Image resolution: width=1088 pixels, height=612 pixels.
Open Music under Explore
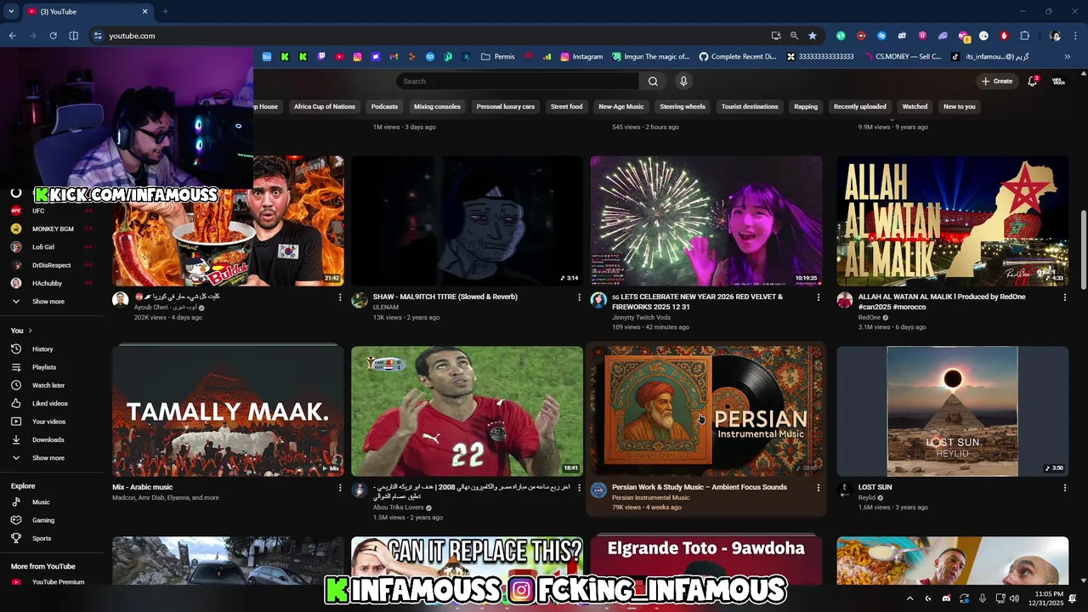tap(41, 502)
